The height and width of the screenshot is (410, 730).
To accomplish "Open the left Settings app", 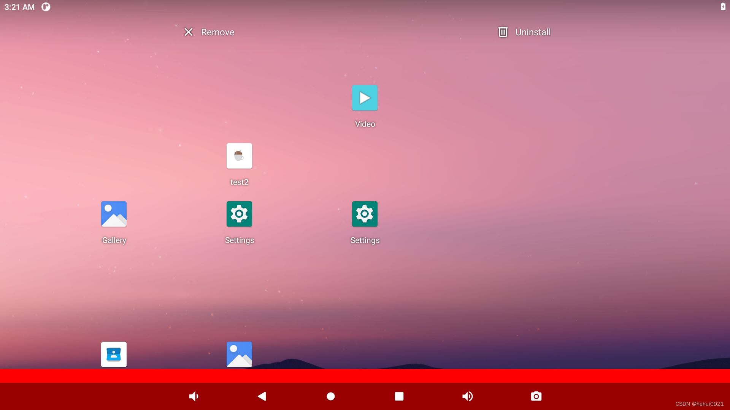I will pyautogui.click(x=239, y=214).
